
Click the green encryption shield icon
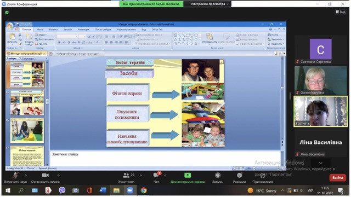coord(7,13)
